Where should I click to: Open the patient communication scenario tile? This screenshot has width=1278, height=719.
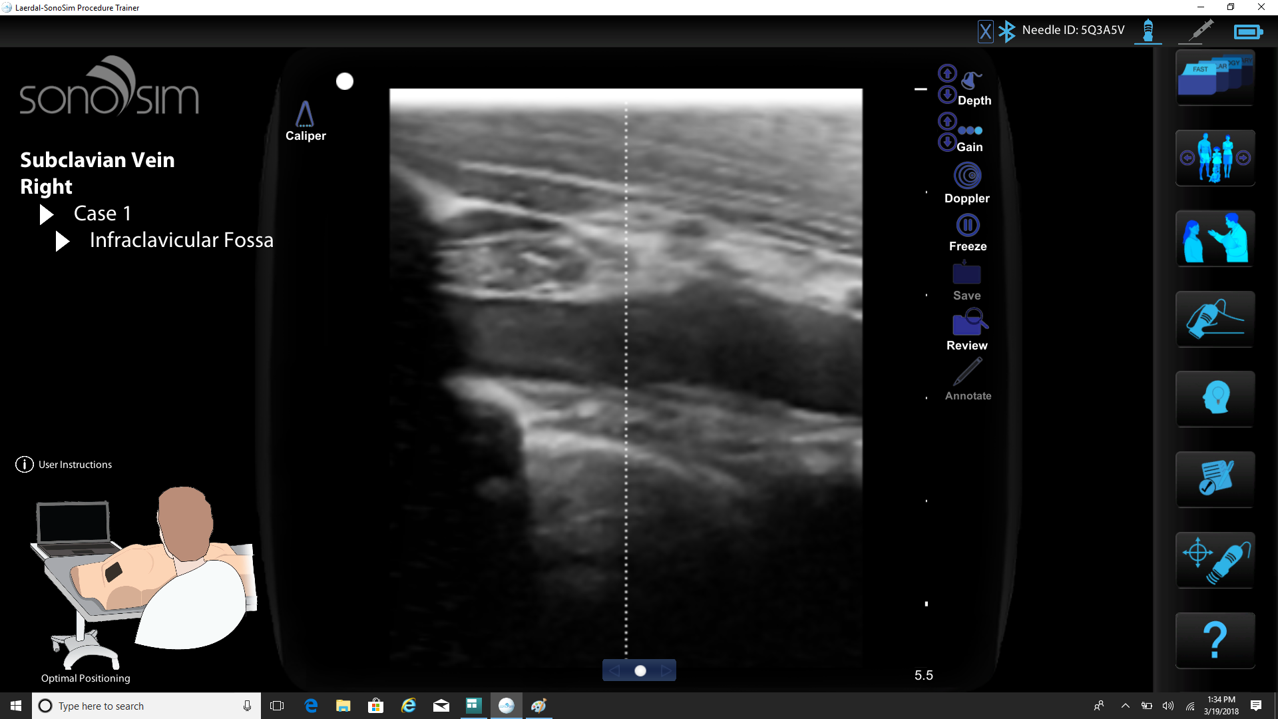tap(1214, 238)
